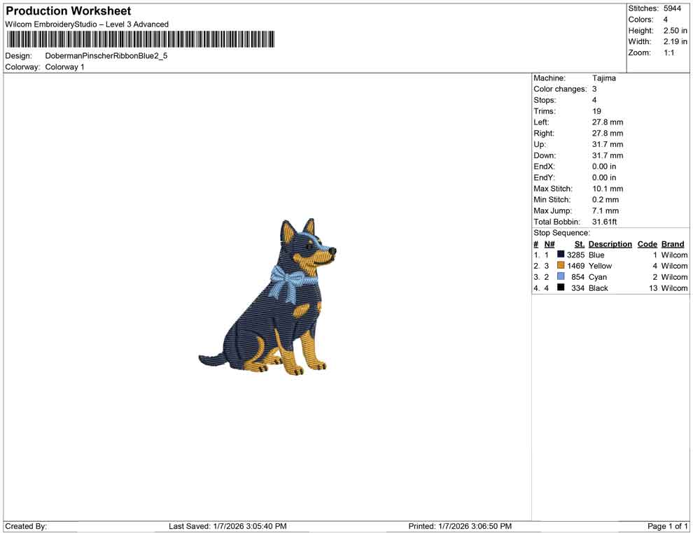Click the Black 334 thread swatch
The width and height of the screenshot is (693, 533).
(560, 288)
